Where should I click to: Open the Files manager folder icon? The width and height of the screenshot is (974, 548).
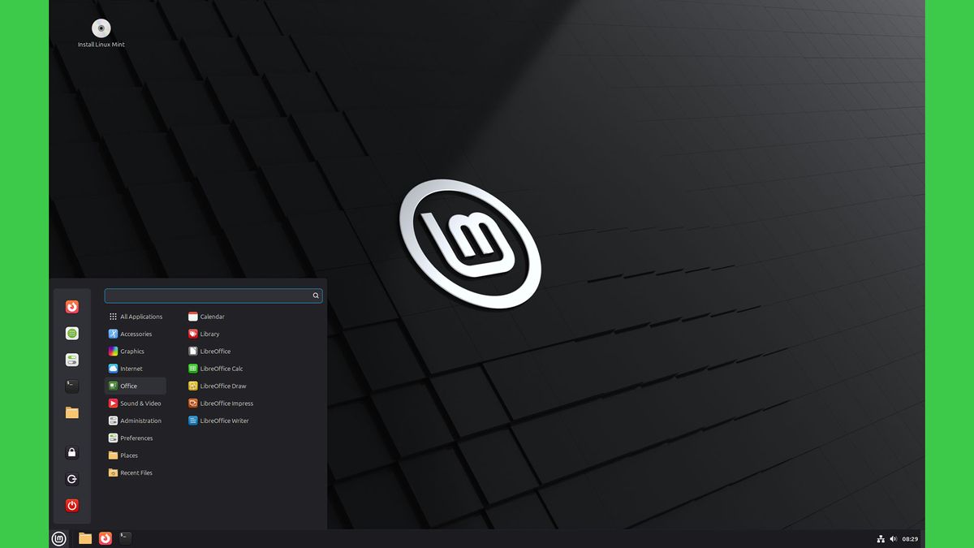tap(71, 412)
